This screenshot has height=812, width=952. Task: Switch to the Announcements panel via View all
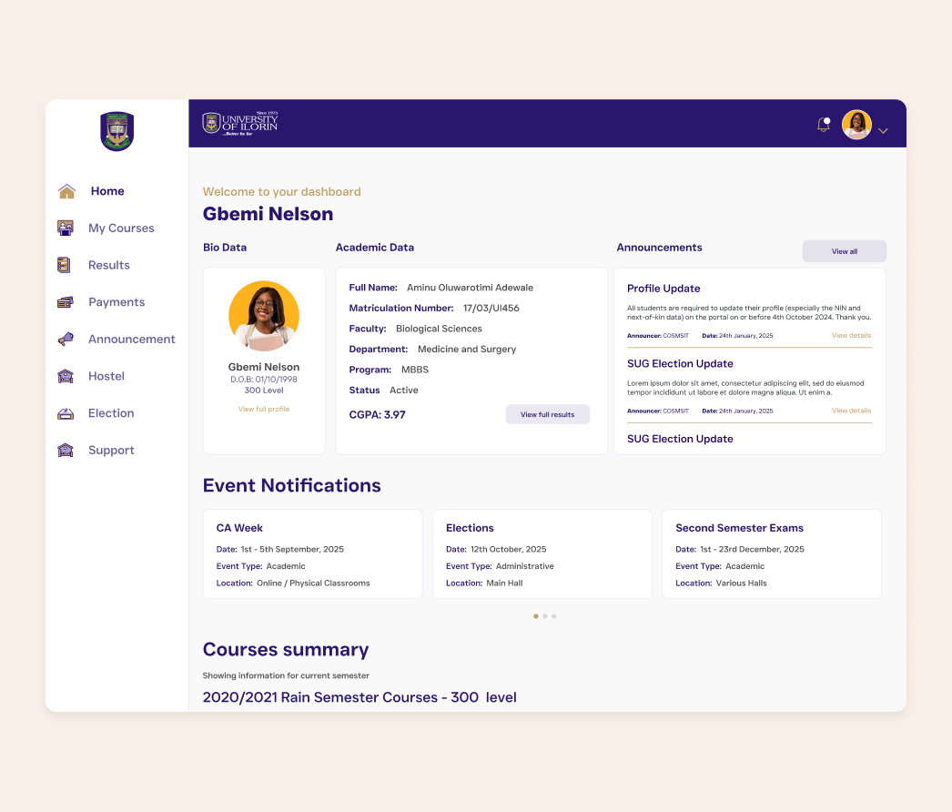point(844,250)
